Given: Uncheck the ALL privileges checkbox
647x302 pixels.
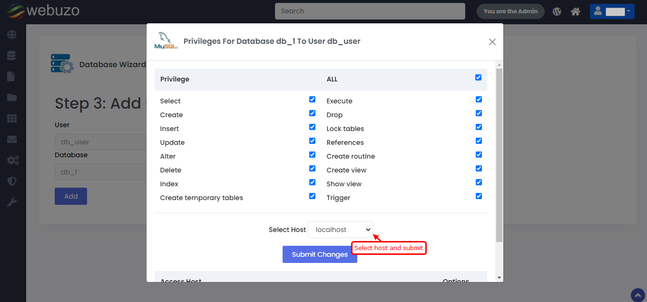Looking at the screenshot, I should coord(478,78).
